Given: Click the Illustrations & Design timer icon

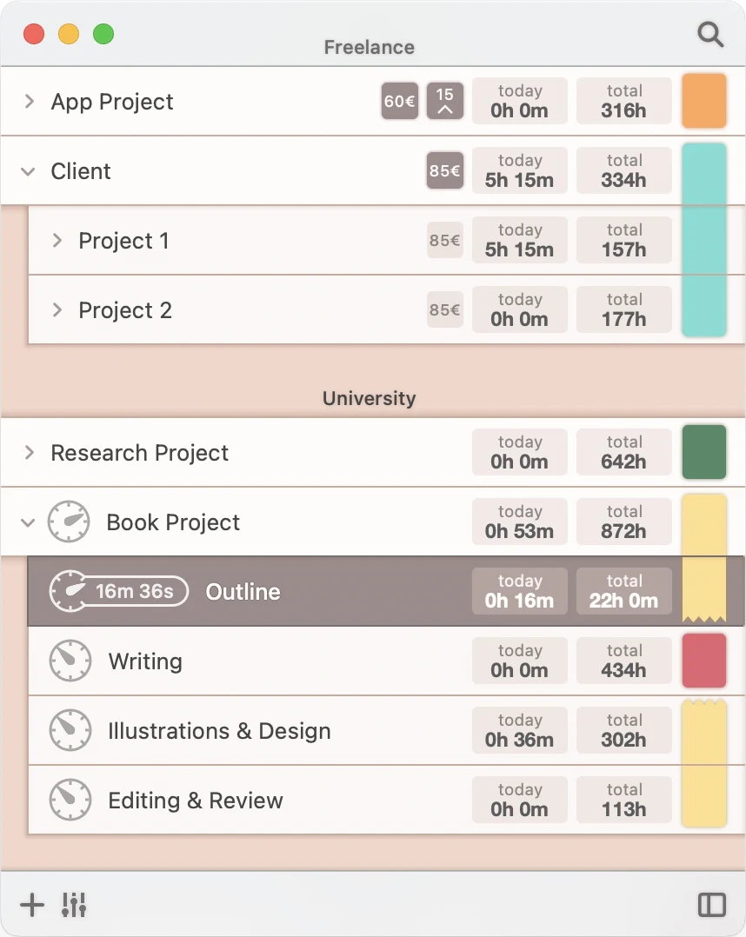Looking at the screenshot, I should pos(70,730).
